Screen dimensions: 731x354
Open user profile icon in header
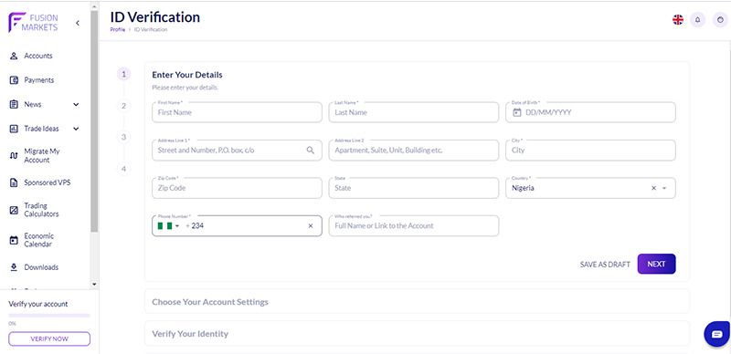click(721, 19)
